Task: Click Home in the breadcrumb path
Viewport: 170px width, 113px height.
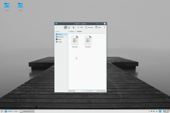Action: click(72, 31)
